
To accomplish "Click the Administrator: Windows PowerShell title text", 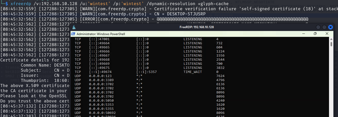I will click(101, 34).
